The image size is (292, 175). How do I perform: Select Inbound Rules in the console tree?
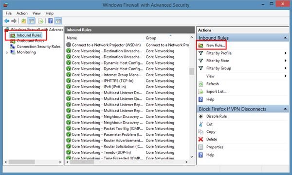(29, 35)
